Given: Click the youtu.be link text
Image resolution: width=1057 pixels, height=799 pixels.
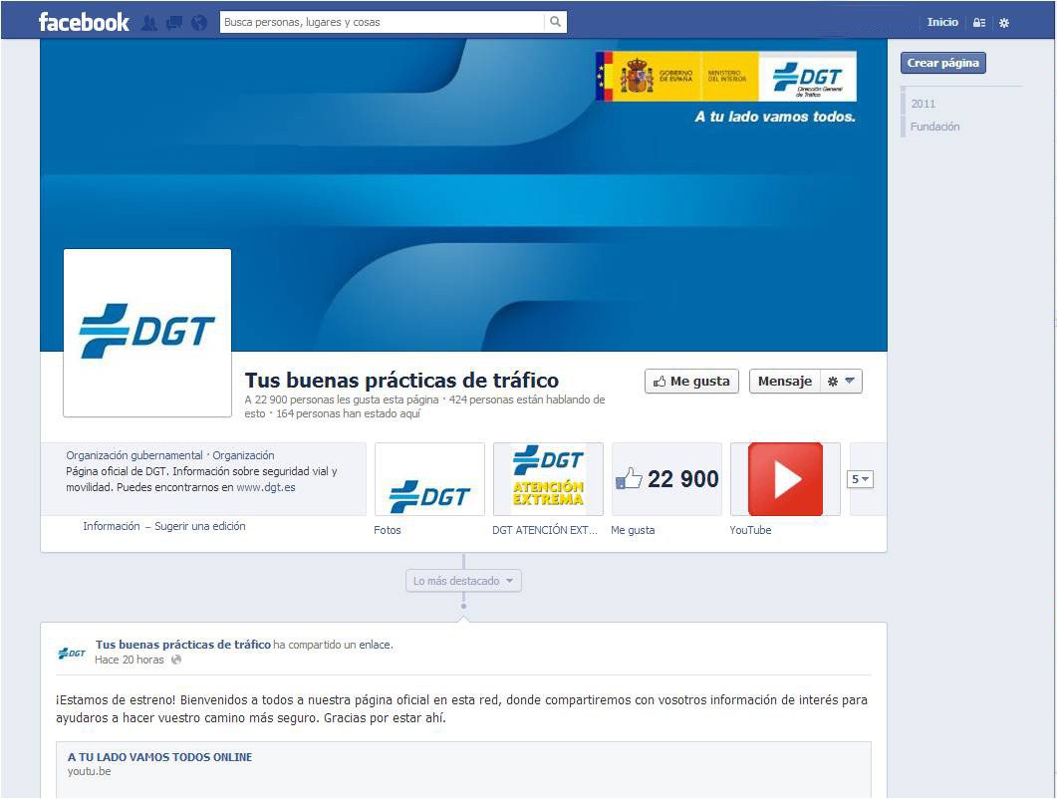Looking at the screenshot, I should pos(89,771).
